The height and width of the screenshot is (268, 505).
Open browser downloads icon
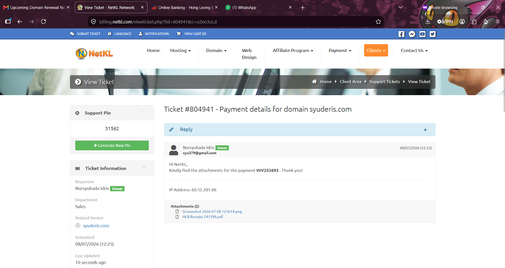pos(428,21)
